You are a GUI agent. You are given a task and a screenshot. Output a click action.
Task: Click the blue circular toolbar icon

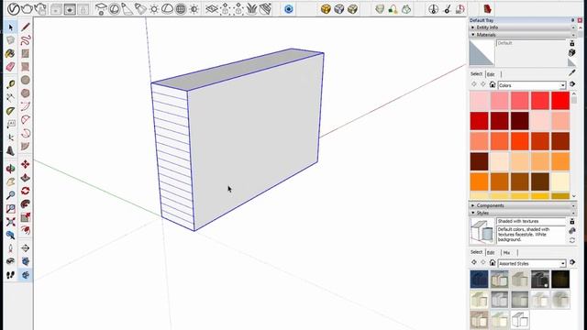[x=288, y=9]
